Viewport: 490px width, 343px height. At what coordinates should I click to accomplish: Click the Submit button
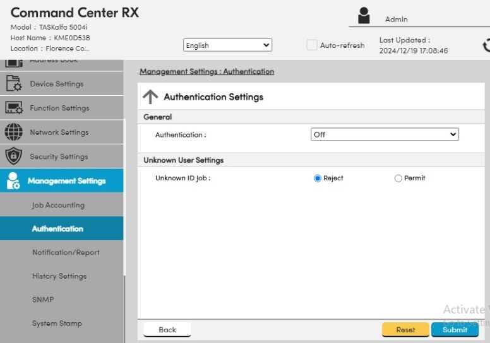(455, 330)
